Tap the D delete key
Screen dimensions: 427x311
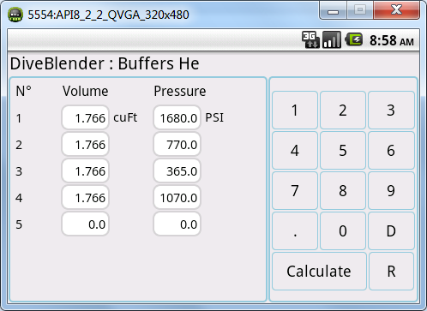tap(391, 231)
